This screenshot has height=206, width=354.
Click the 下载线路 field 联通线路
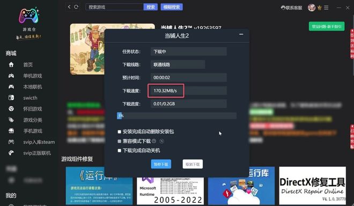(178, 64)
